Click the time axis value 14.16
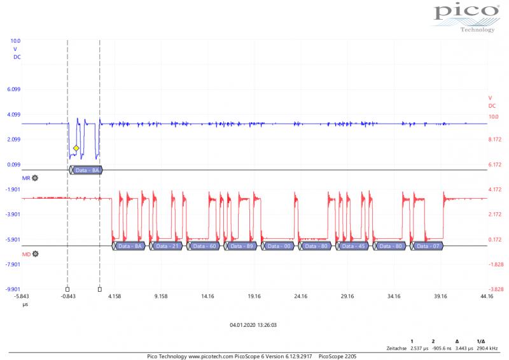 click(207, 296)
